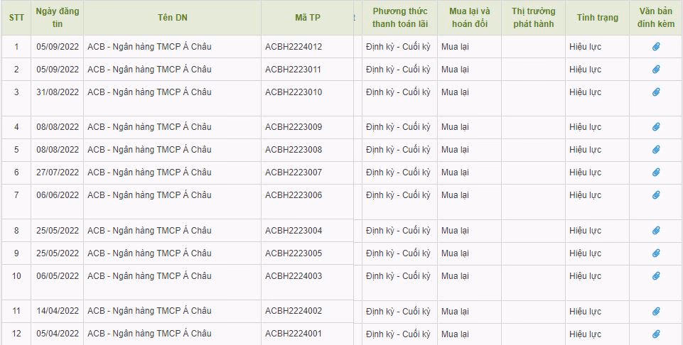This screenshot has width=683, height=345.
Task: Open attached file for ACBH2223006
Action: [x=656, y=195]
